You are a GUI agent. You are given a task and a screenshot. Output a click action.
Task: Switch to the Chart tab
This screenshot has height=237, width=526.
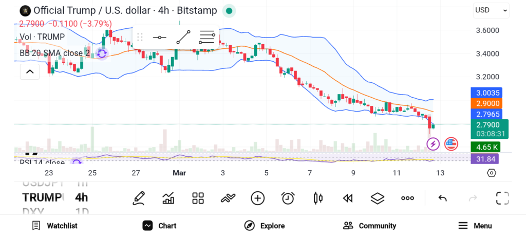159,226
